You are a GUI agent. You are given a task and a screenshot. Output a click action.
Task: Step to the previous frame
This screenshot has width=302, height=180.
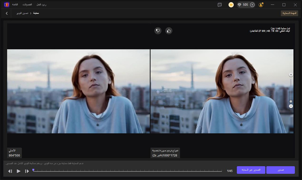tap(10, 171)
